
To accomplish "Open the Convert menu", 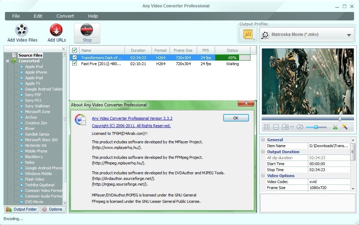I will click(x=65, y=16).
